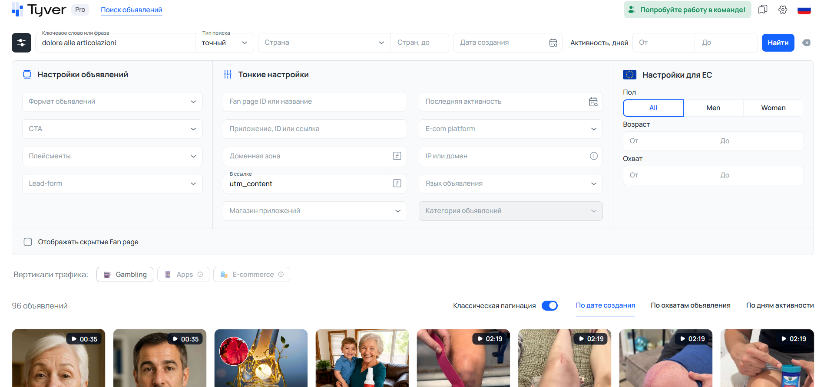Turn off classic pagination switch
824x387 pixels.
(x=549, y=305)
